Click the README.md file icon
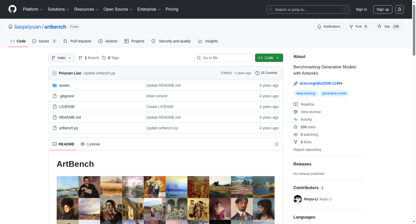 (x=55, y=117)
